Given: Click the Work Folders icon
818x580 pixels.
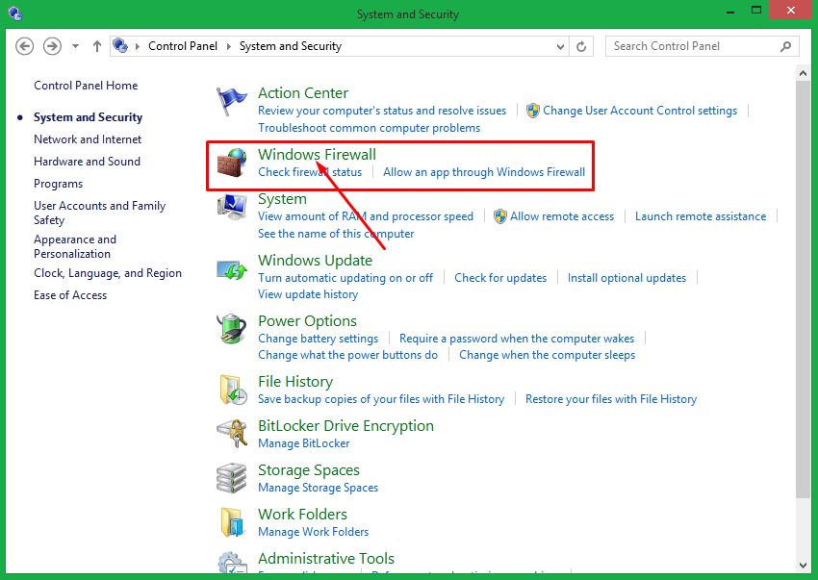Looking at the screenshot, I should (232, 522).
